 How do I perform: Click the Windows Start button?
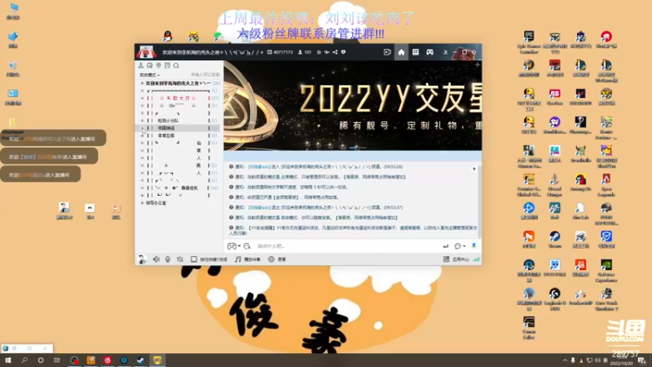coord(8,360)
